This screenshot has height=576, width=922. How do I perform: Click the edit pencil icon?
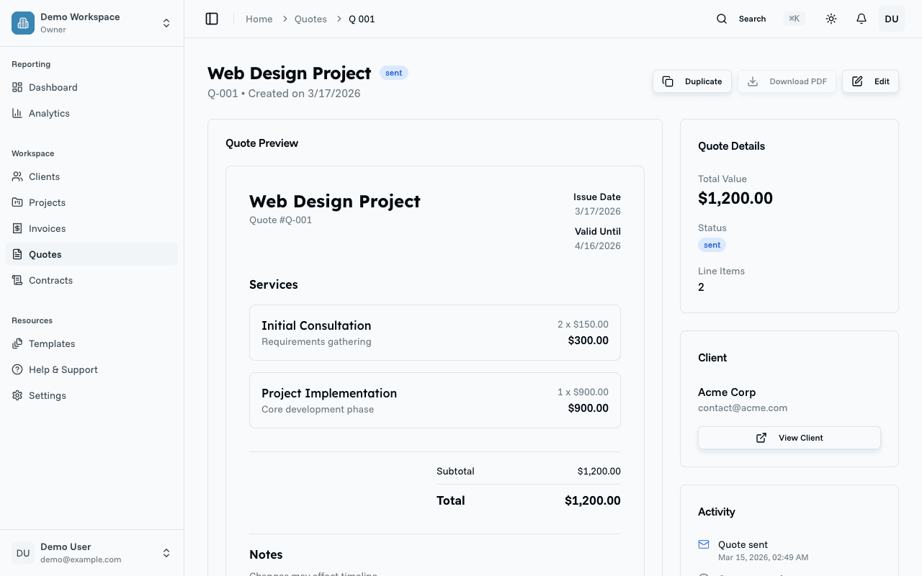pos(857,81)
